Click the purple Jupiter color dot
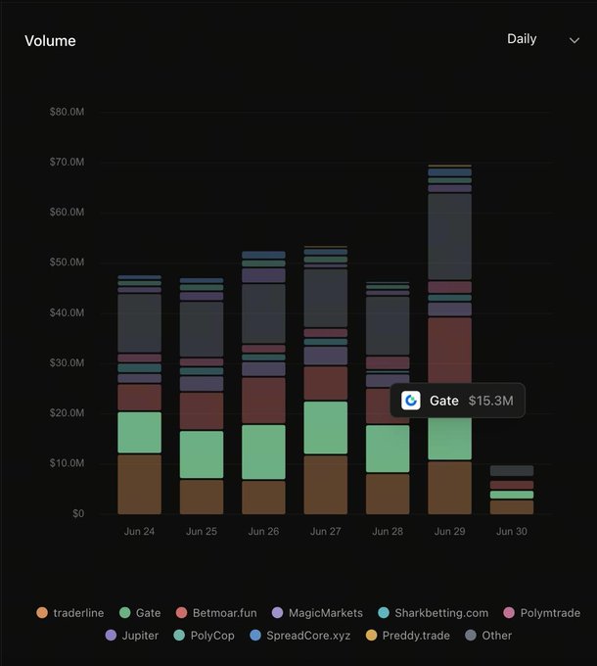This screenshot has height=666, width=597. [111, 635]
